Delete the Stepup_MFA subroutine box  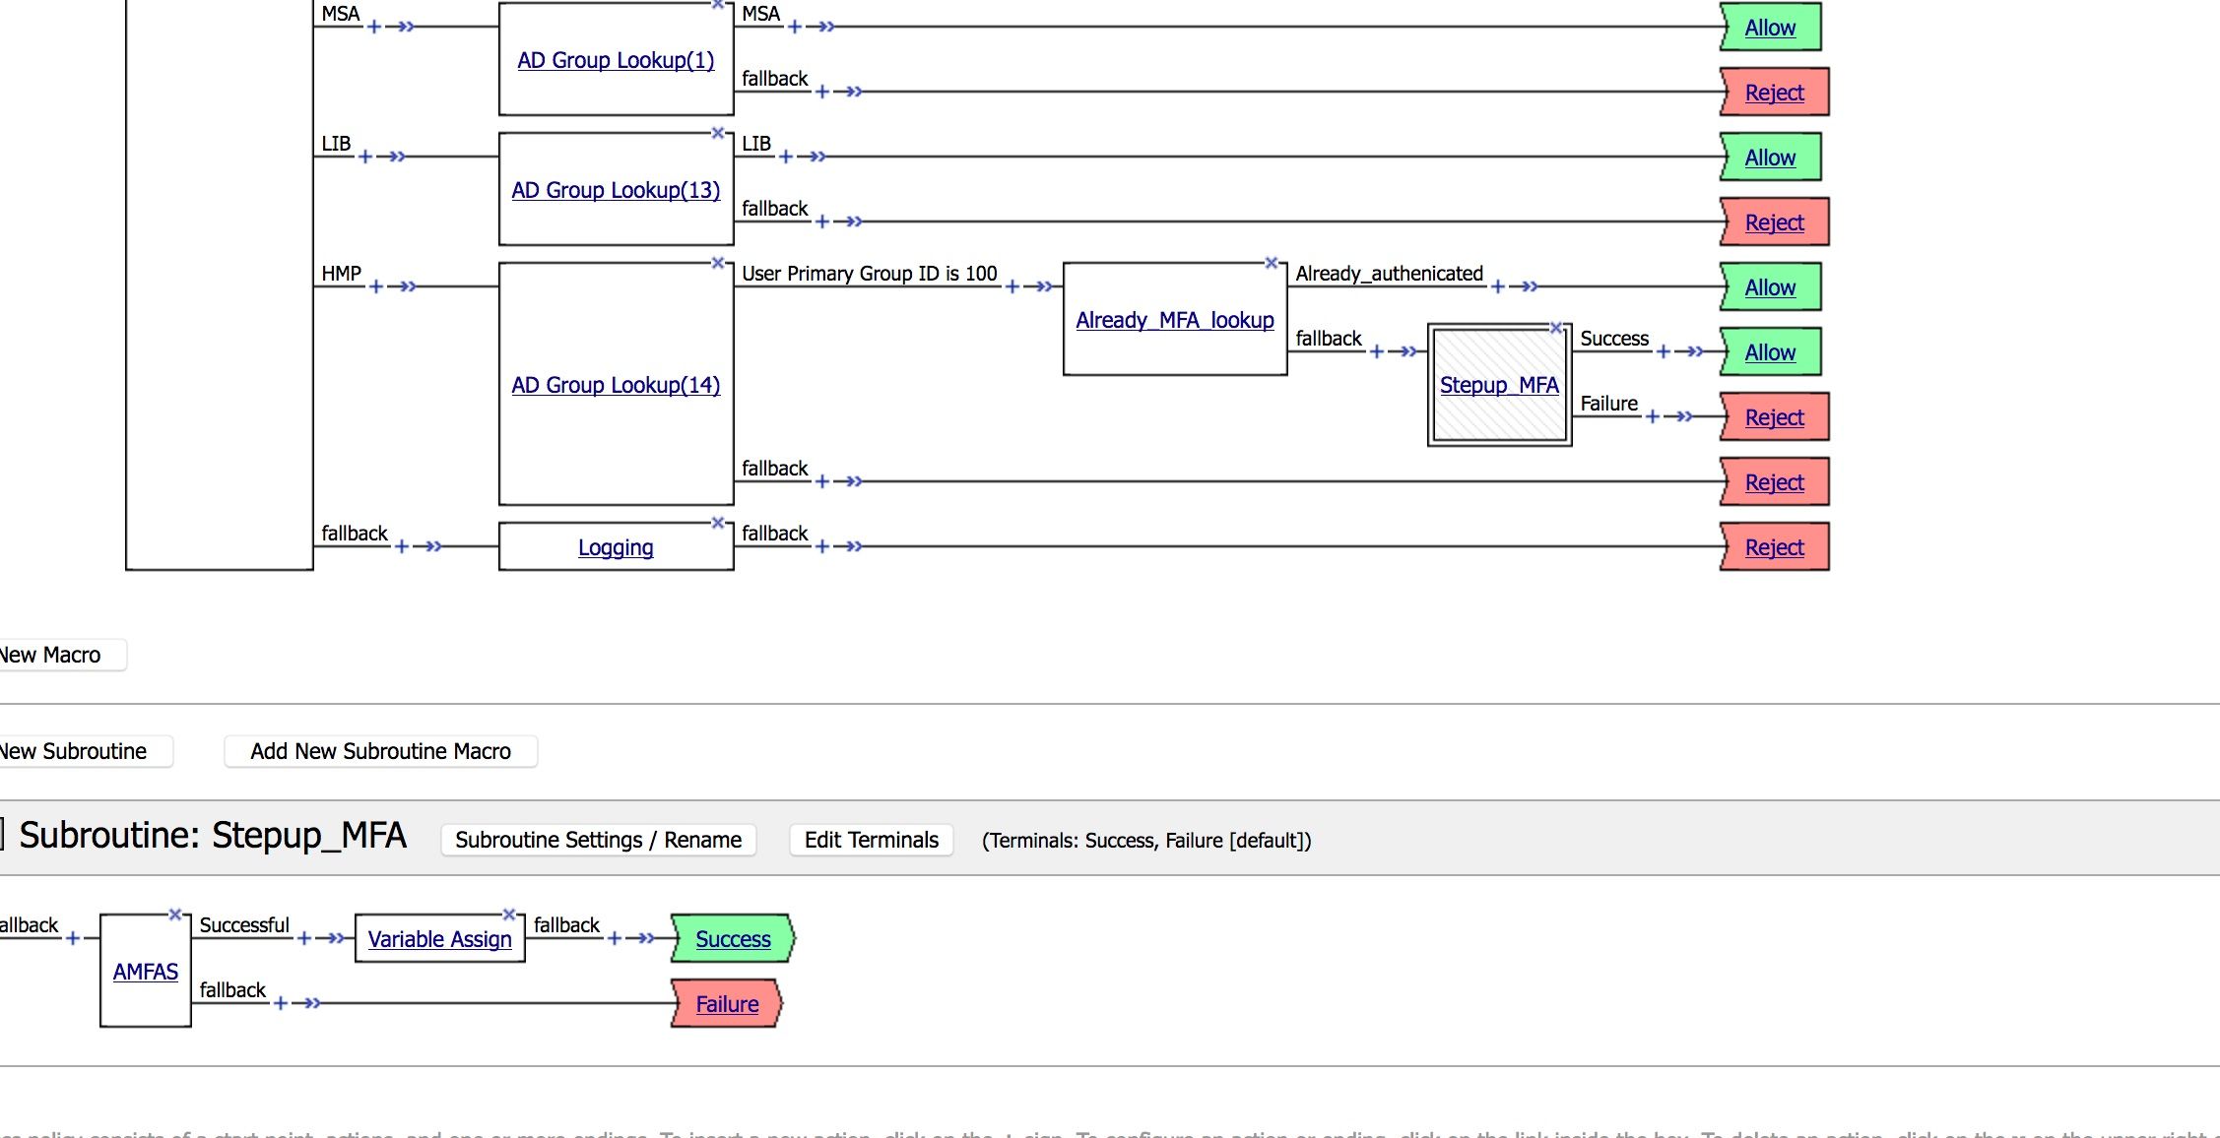(1556, 328)
